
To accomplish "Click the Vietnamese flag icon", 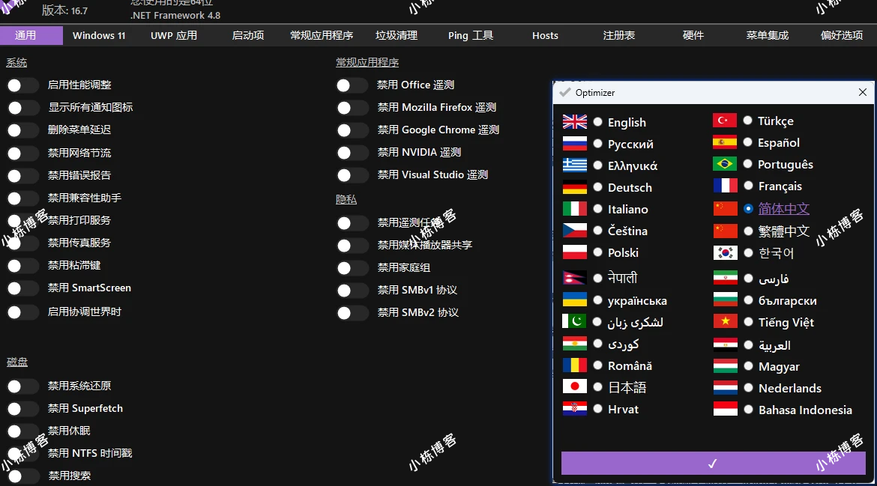I will [x=725, y=321].
